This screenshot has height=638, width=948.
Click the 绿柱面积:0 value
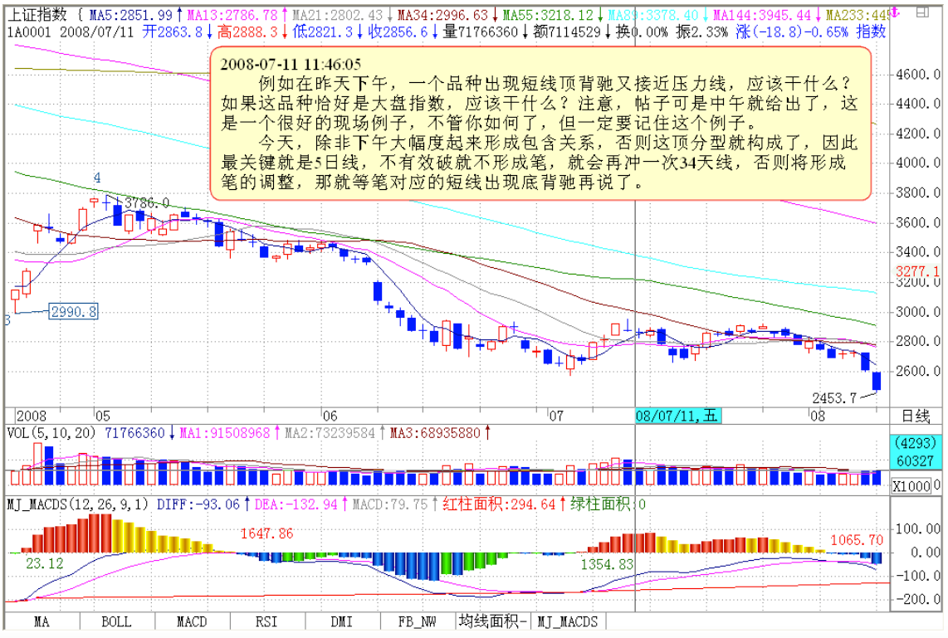click(608, 504)
